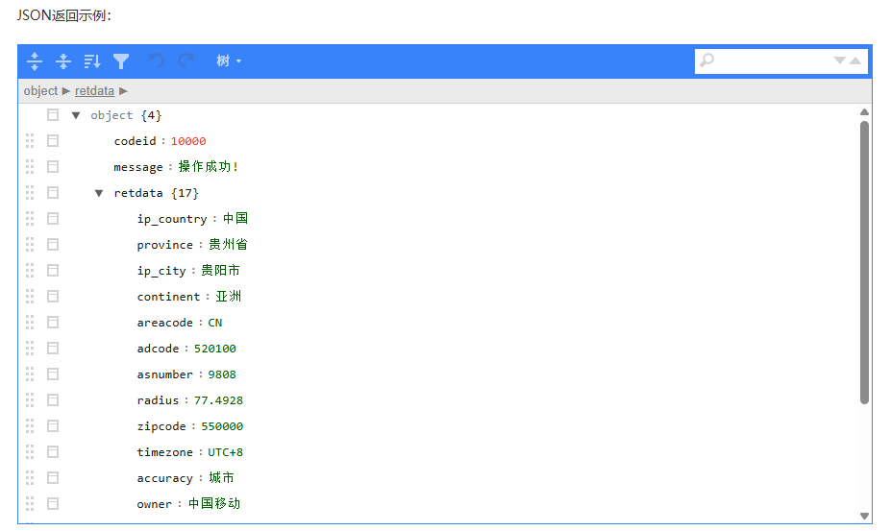891x531 pixels.
Task: Collapse the root object {4} node
Action: (76, 115)
